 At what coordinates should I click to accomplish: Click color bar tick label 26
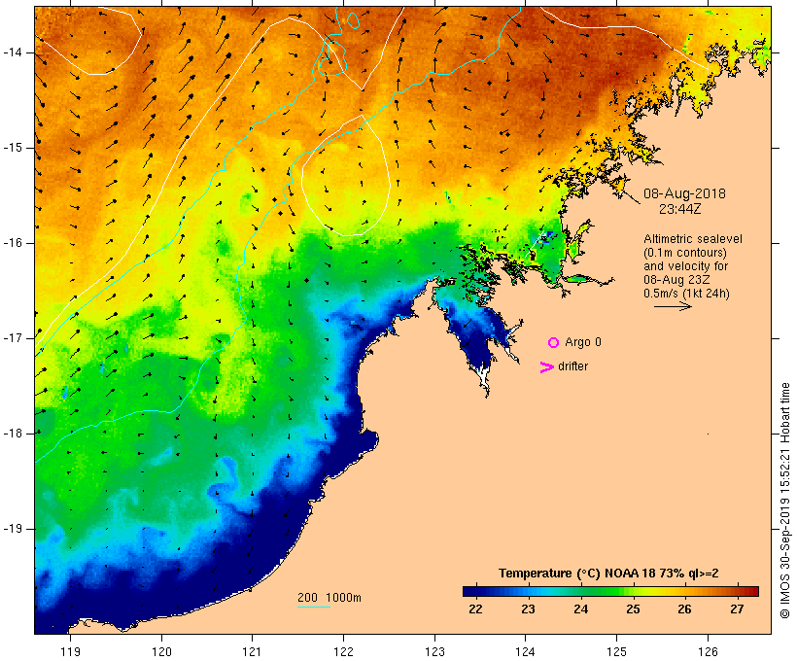[684, 609]
